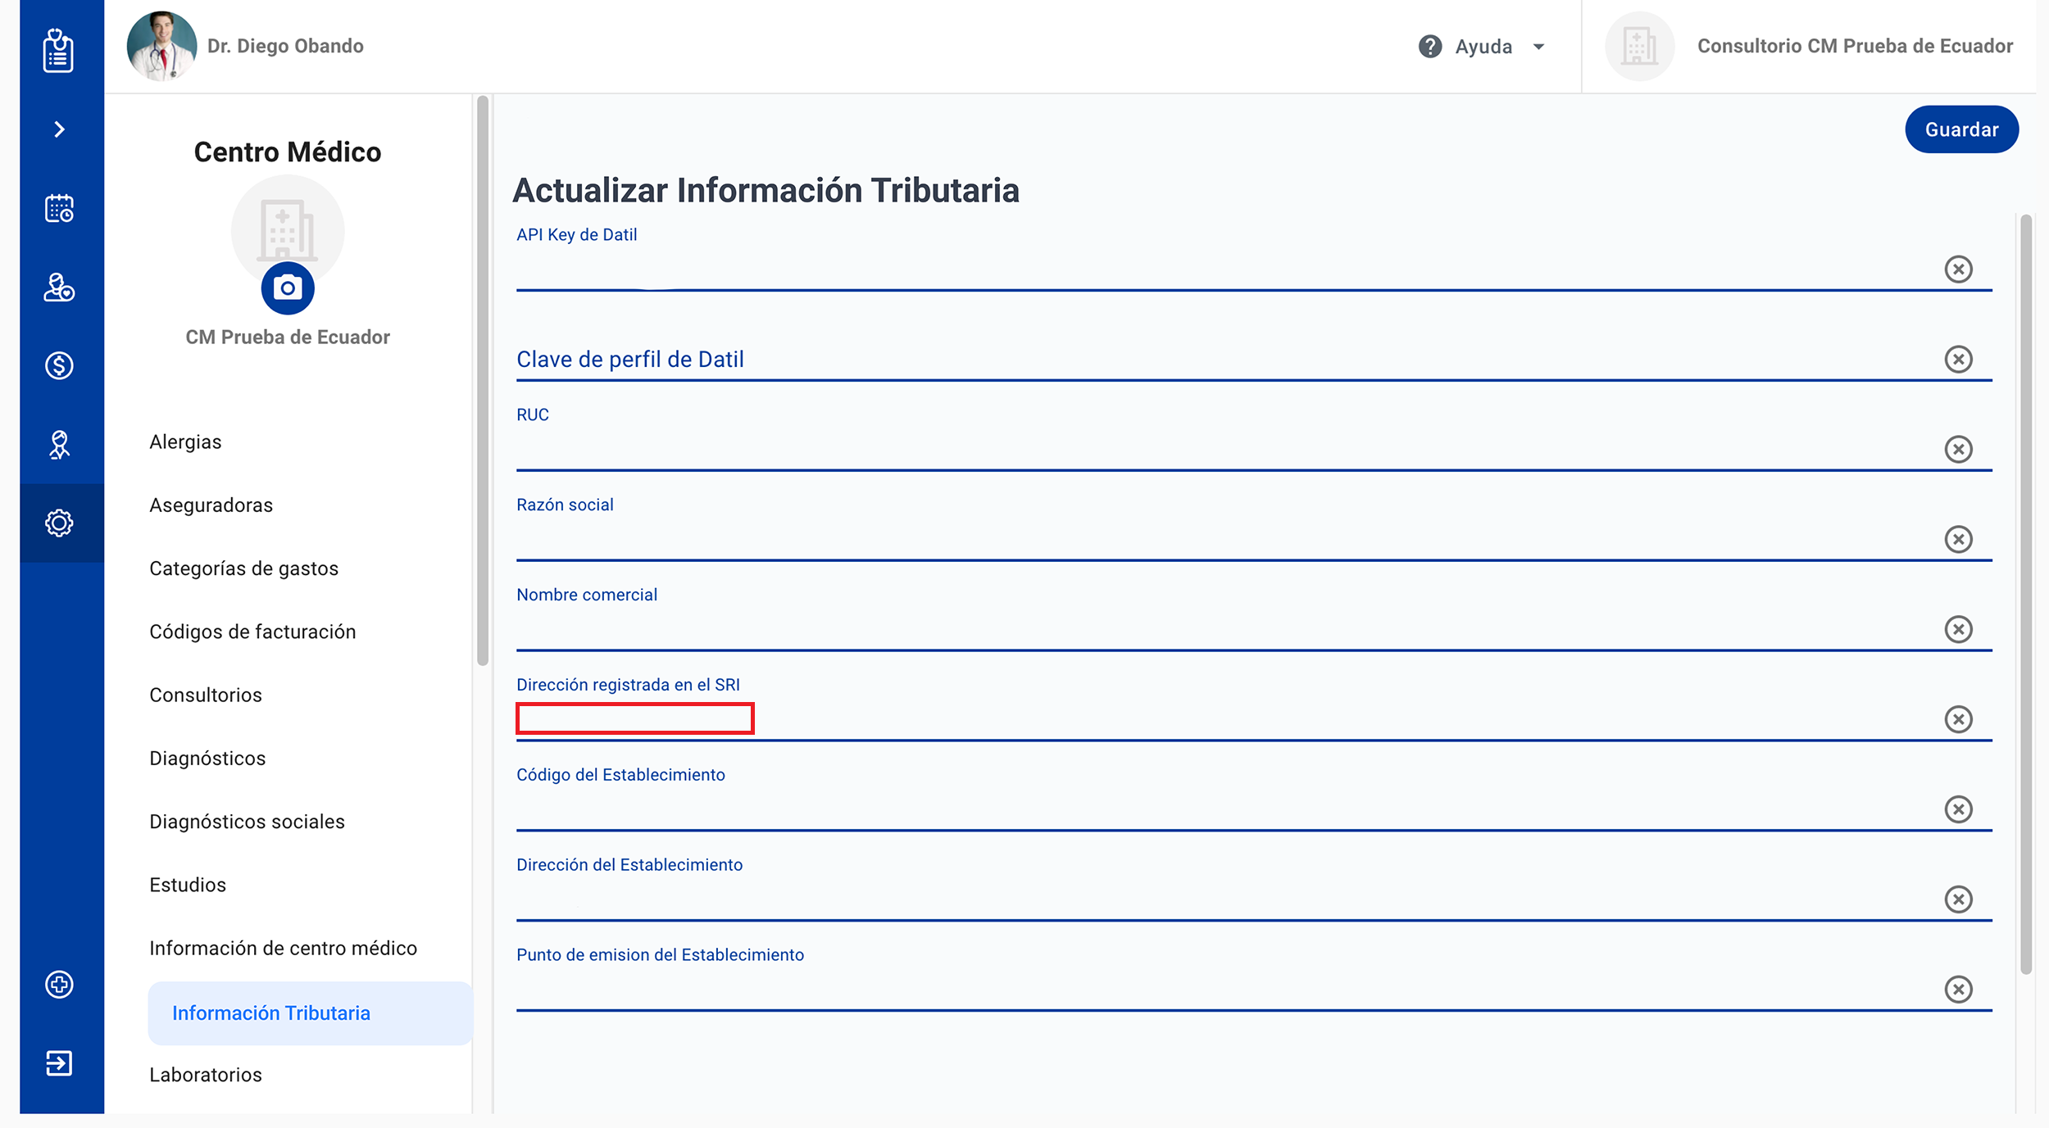Open Códigos de facturación menu item

point(252,632)
